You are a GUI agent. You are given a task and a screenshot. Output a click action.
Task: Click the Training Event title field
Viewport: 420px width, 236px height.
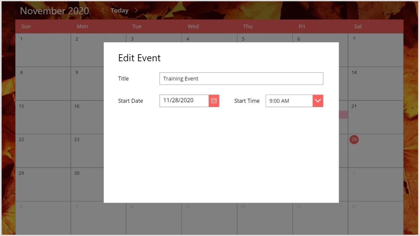point(241,78)
